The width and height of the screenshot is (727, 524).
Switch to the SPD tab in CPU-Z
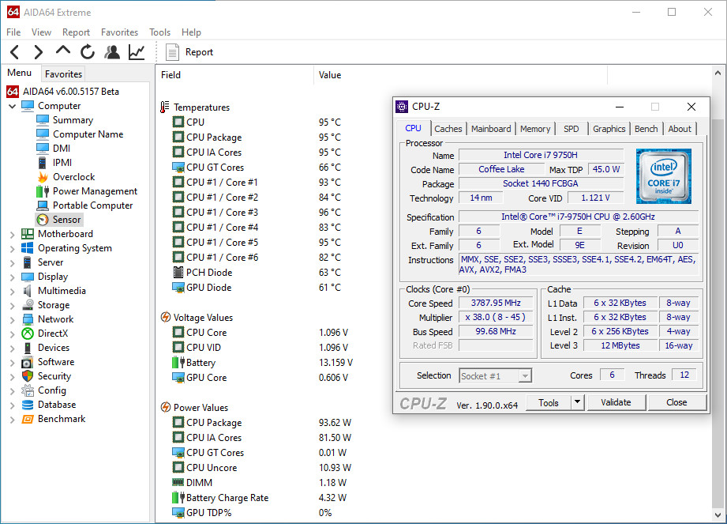(x=571, y=129)
